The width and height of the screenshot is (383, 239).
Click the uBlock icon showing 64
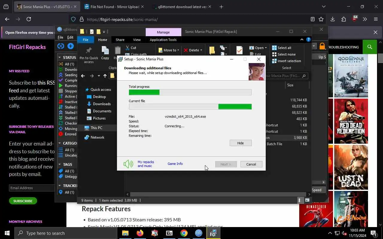pos(355,19)
